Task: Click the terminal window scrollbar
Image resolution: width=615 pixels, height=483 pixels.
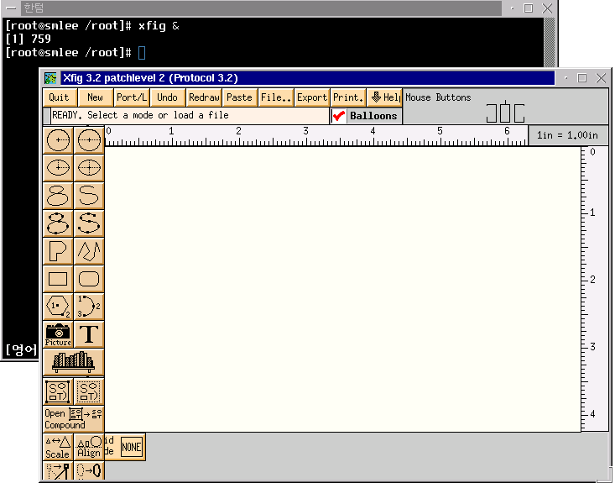Action: [x=550, y=42]
